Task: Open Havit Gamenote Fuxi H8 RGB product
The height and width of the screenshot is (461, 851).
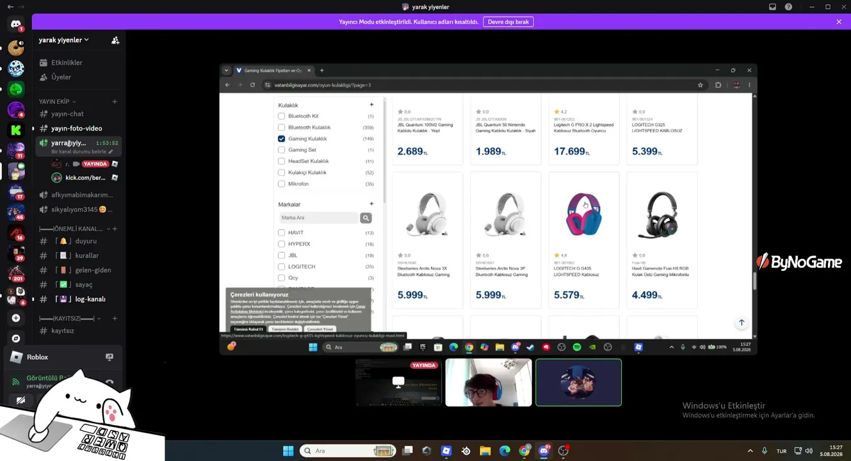Action: [662, 240]
